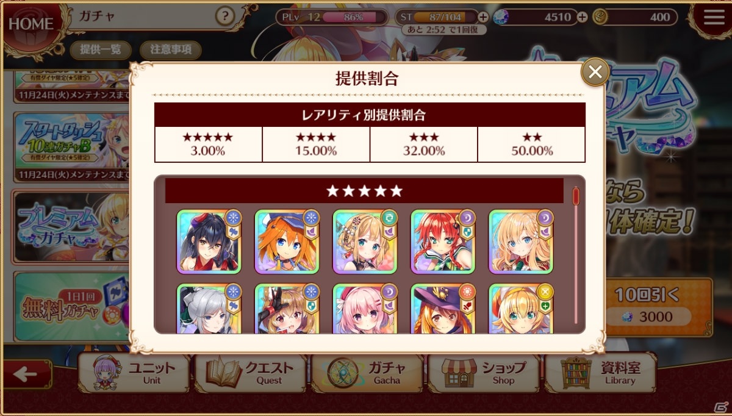Select the black-haired character portrait

(210, 242)
